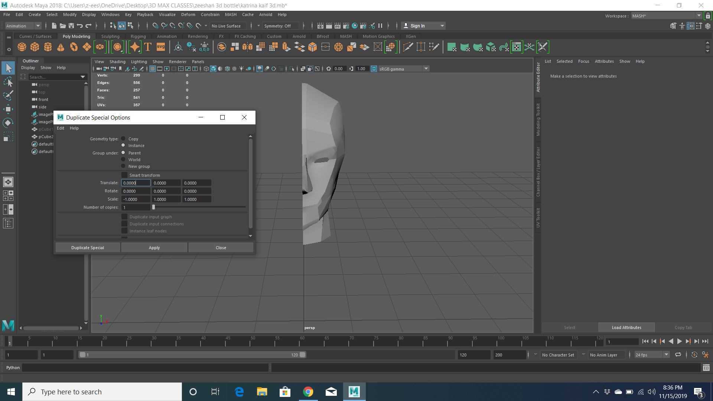Click the polygon cone shelf icon

pos(61,47)
